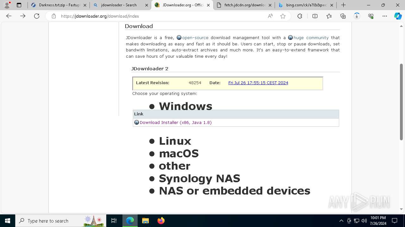Toggle Split screen view
This screenshot has width=405, height=227.
coord(315,16)
